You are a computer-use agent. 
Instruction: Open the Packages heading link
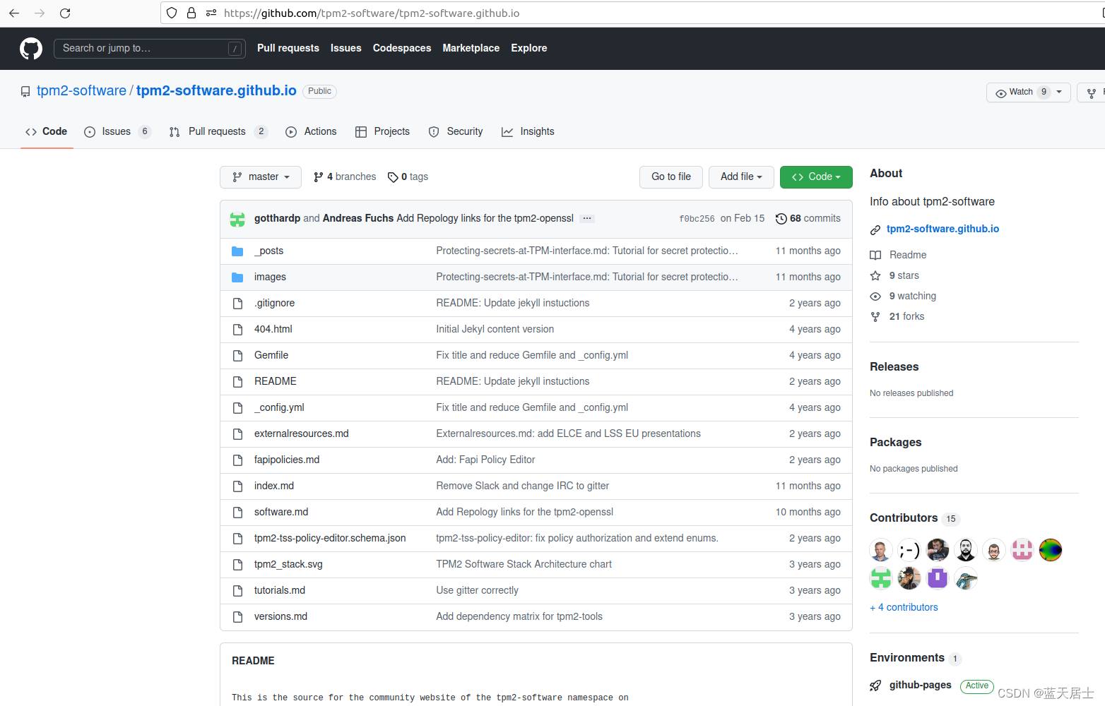click(x=896, y=443)
